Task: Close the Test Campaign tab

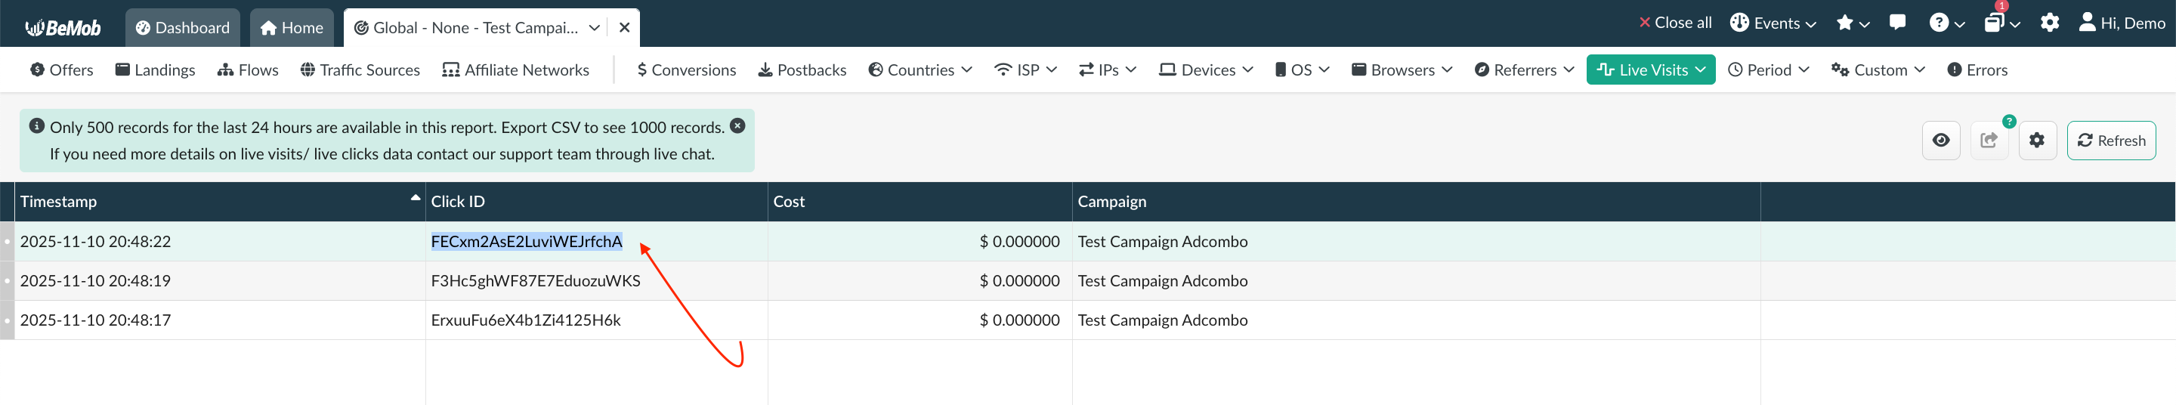Action: 624,28
